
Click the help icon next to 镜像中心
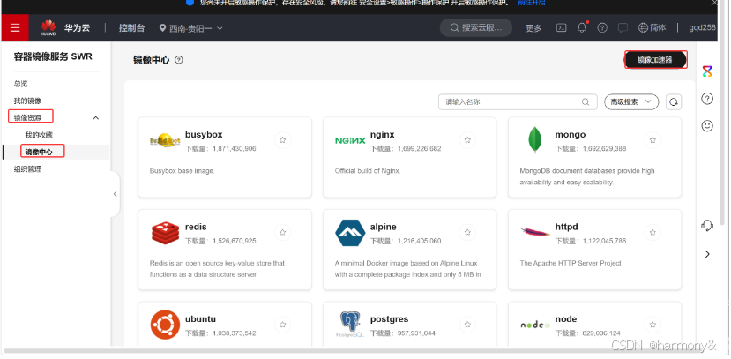(x=178, y=60)
